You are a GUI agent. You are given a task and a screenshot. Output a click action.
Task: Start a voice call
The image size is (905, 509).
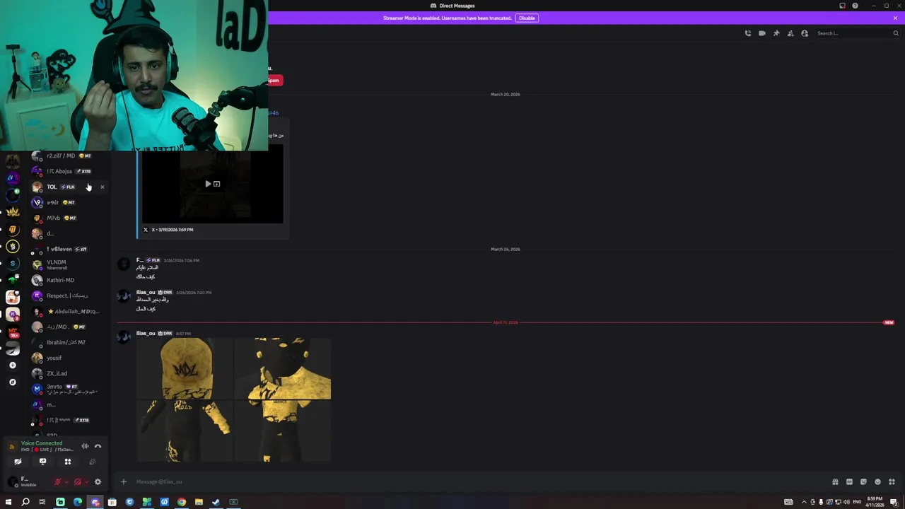[748, 33]
